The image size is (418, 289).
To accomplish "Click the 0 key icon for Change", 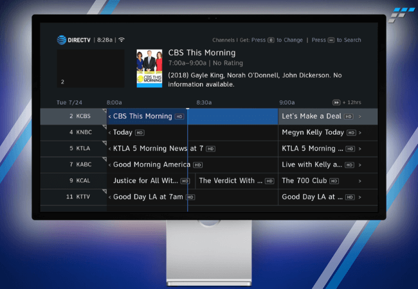I will point(271,40).
